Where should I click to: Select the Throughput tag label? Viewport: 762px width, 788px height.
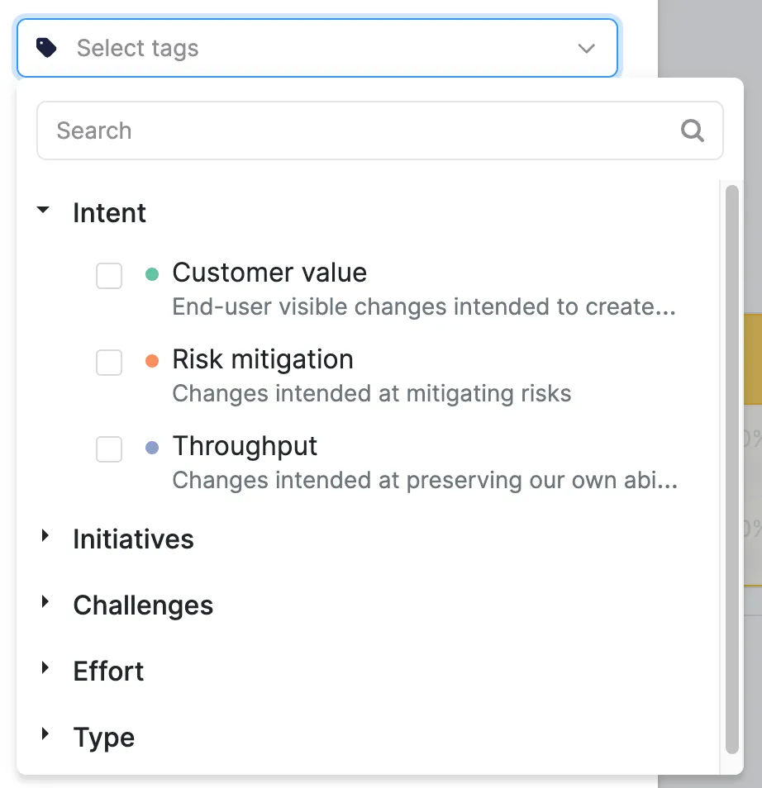245,446
